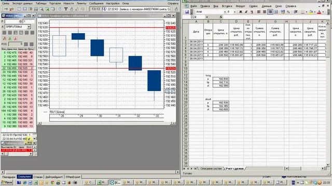This screenshot has height=186, width=332.
Task: Switch to the Скальпинг tab
Action: pos(24,177)
